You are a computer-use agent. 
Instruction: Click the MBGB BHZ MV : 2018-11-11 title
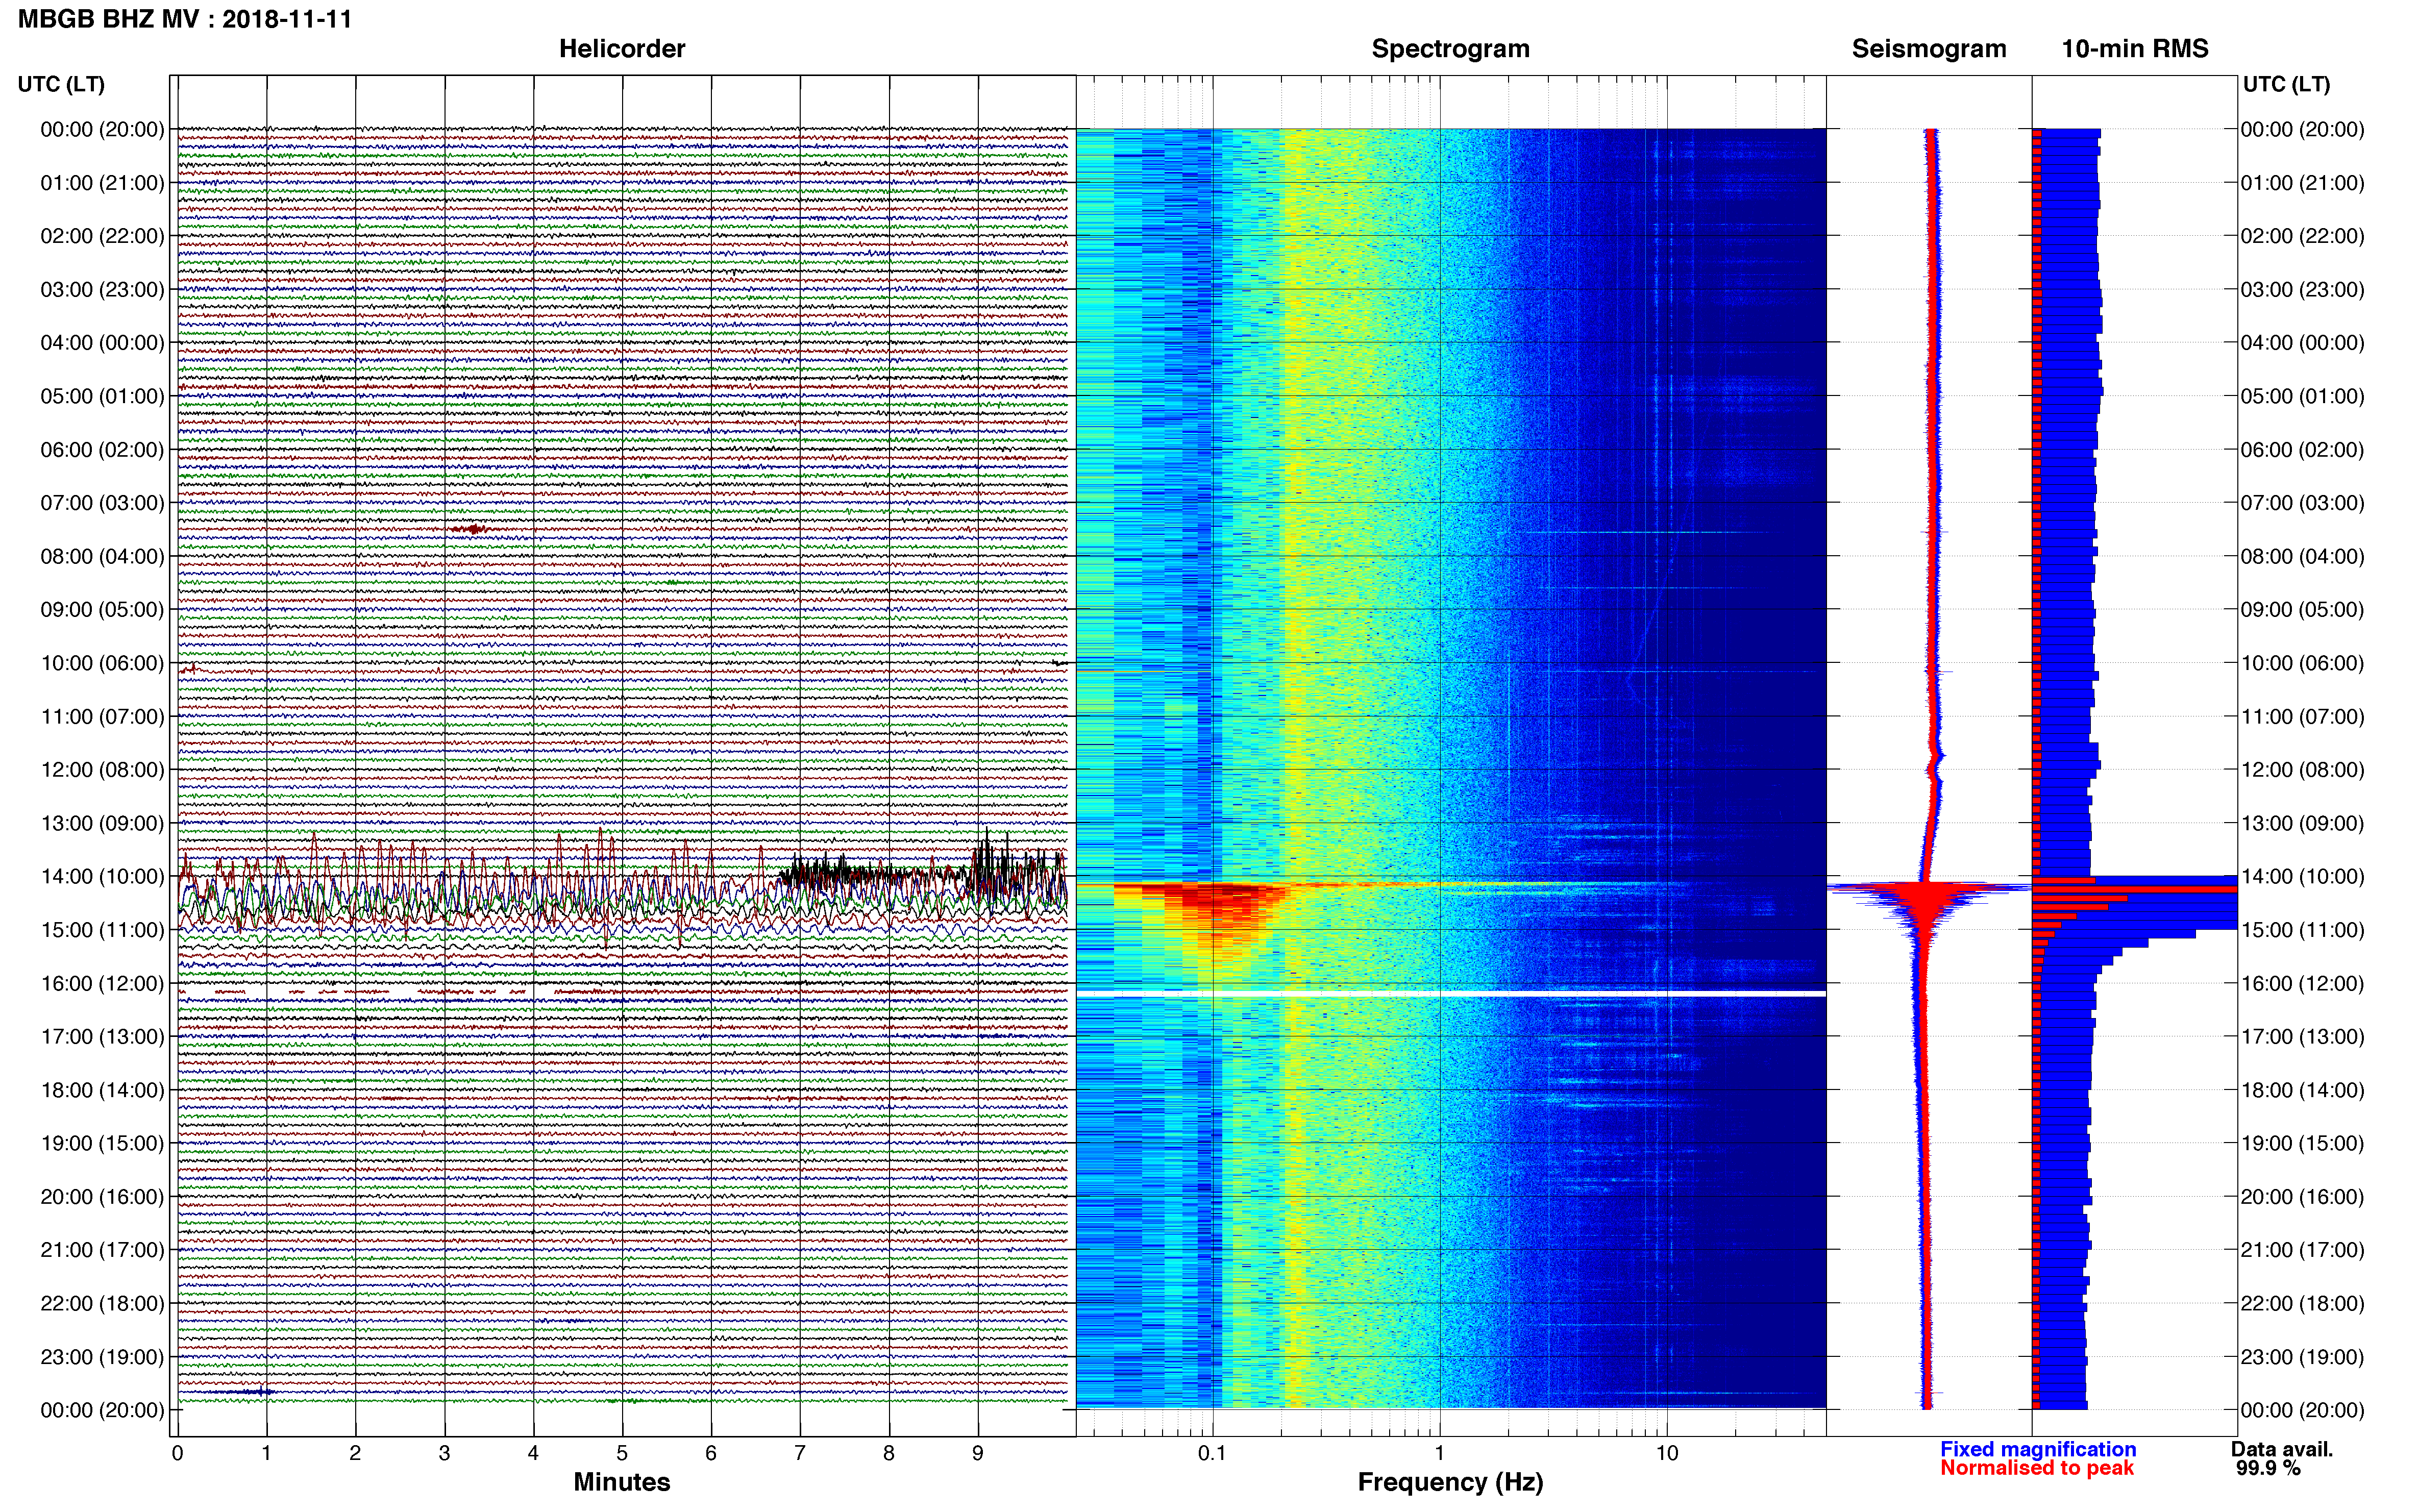coord(186,19)
